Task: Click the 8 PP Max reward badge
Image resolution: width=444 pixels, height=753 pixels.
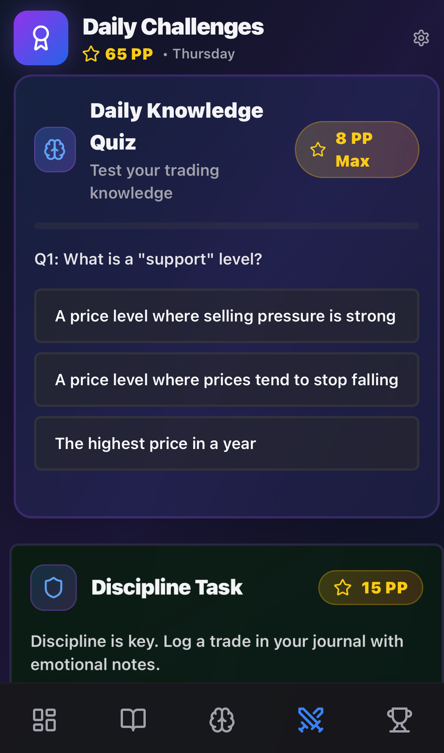Action: [357, 150]
